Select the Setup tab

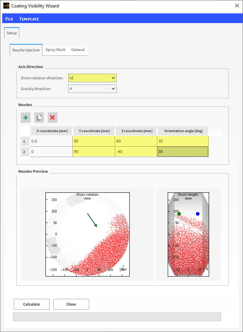point(12,33)
